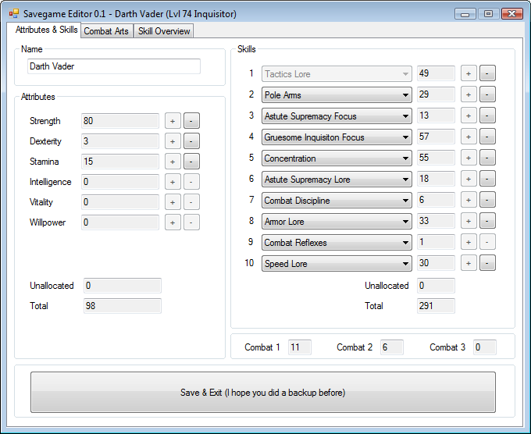The width and height of the screenshot is (531, 434).
Task: Expand the Concentration skill dropdown
Action: 337,158
